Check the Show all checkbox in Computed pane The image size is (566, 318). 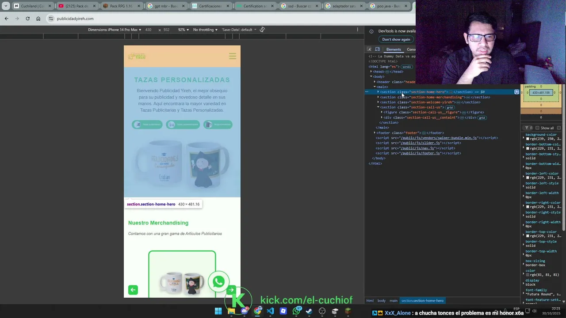(537, 128)
